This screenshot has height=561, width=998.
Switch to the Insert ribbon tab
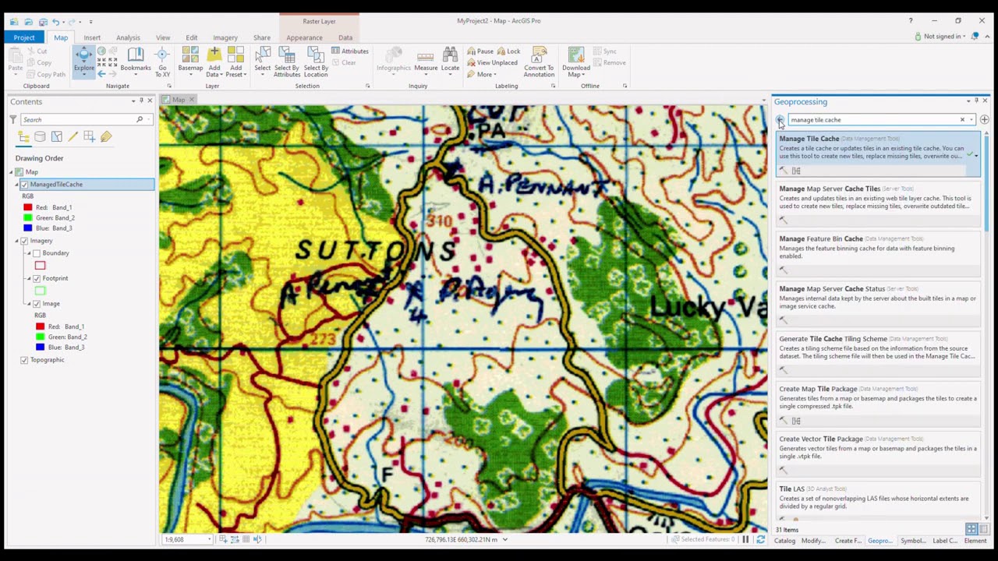coord(92,37)
